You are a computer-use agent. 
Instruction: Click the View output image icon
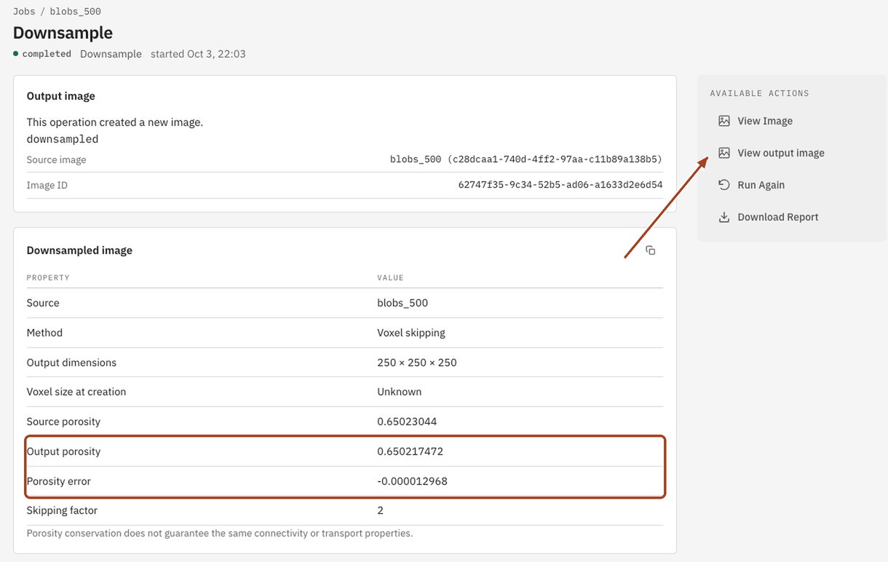(724, 153)
